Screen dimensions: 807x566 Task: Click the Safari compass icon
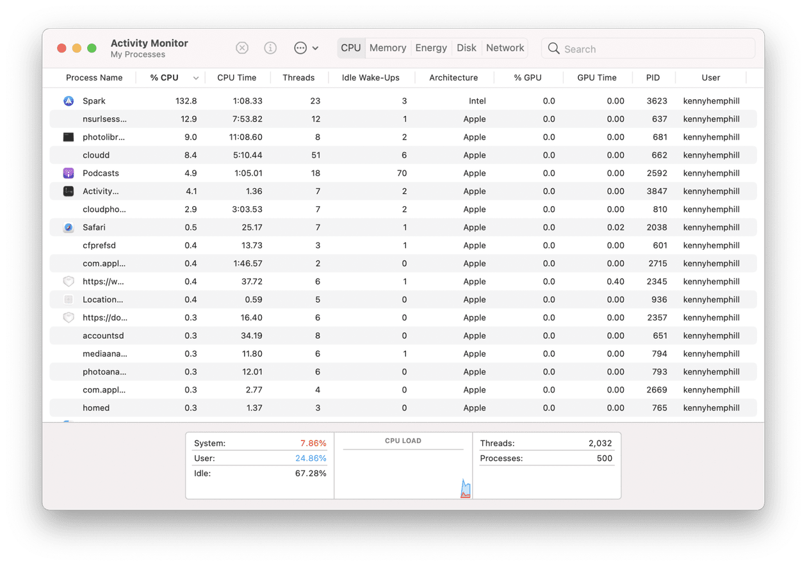pyautogui.click(x=69, y=227)
